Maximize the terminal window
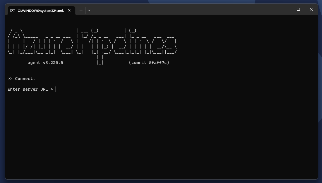This screenshot has width=322, height=183. [298, 9]
